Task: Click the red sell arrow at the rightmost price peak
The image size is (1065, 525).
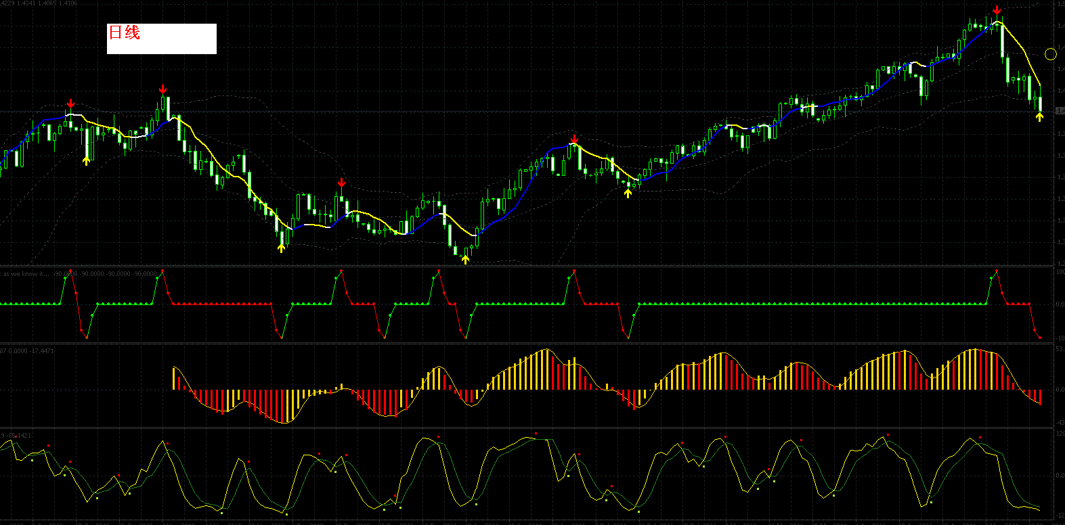Action: click(x=997, y=10)
